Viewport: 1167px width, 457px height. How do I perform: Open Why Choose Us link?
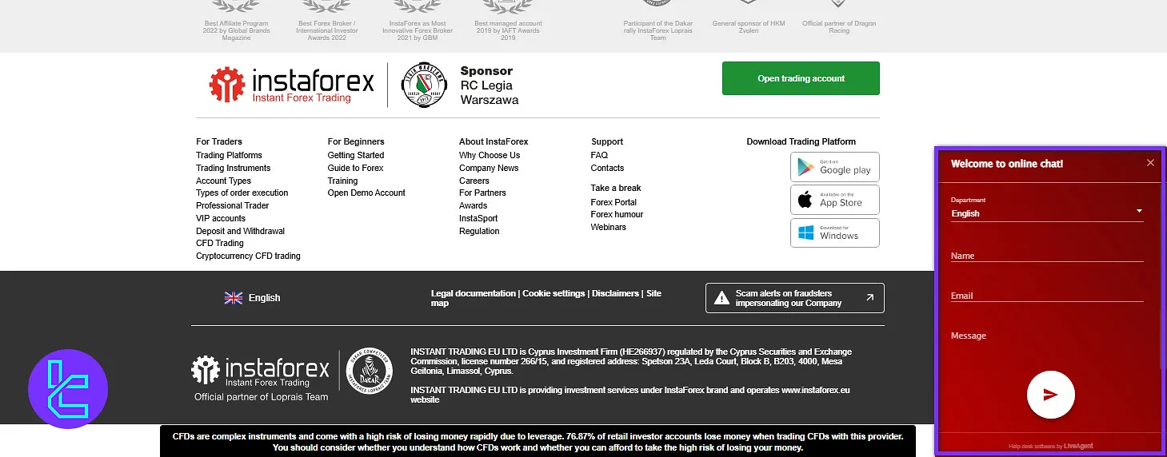click(x=490, y=156)
